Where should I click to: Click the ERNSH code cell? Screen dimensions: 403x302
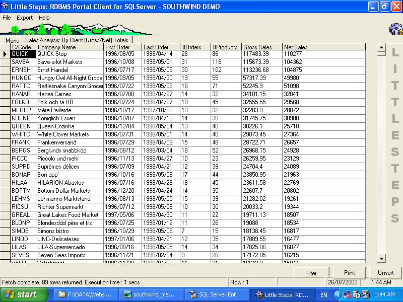pos(23,70)
